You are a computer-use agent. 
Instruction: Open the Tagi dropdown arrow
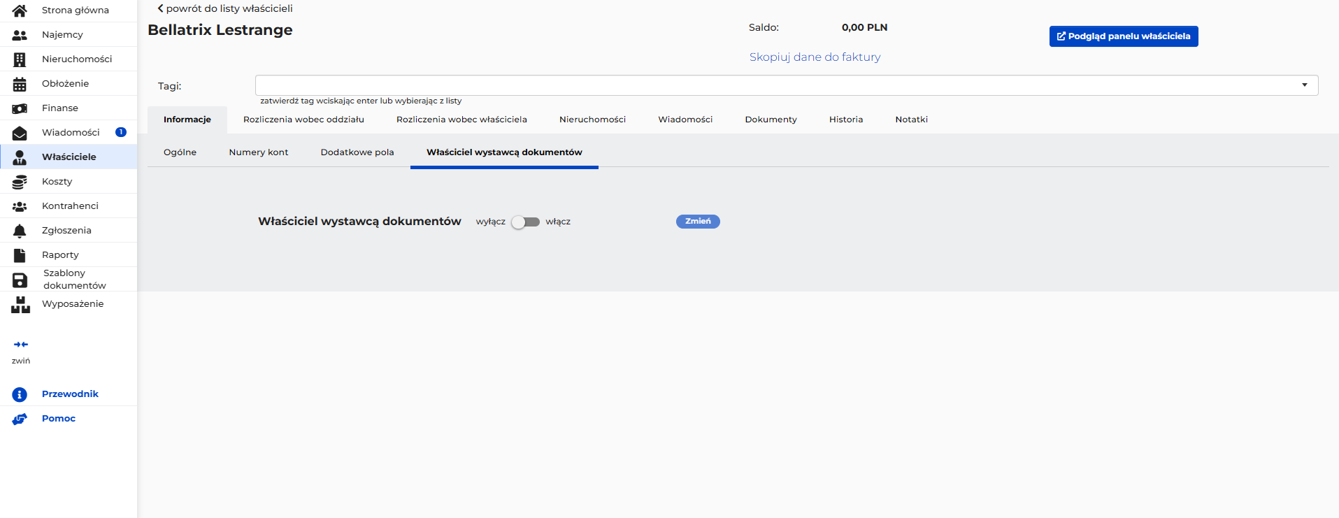coord(1305,85)
